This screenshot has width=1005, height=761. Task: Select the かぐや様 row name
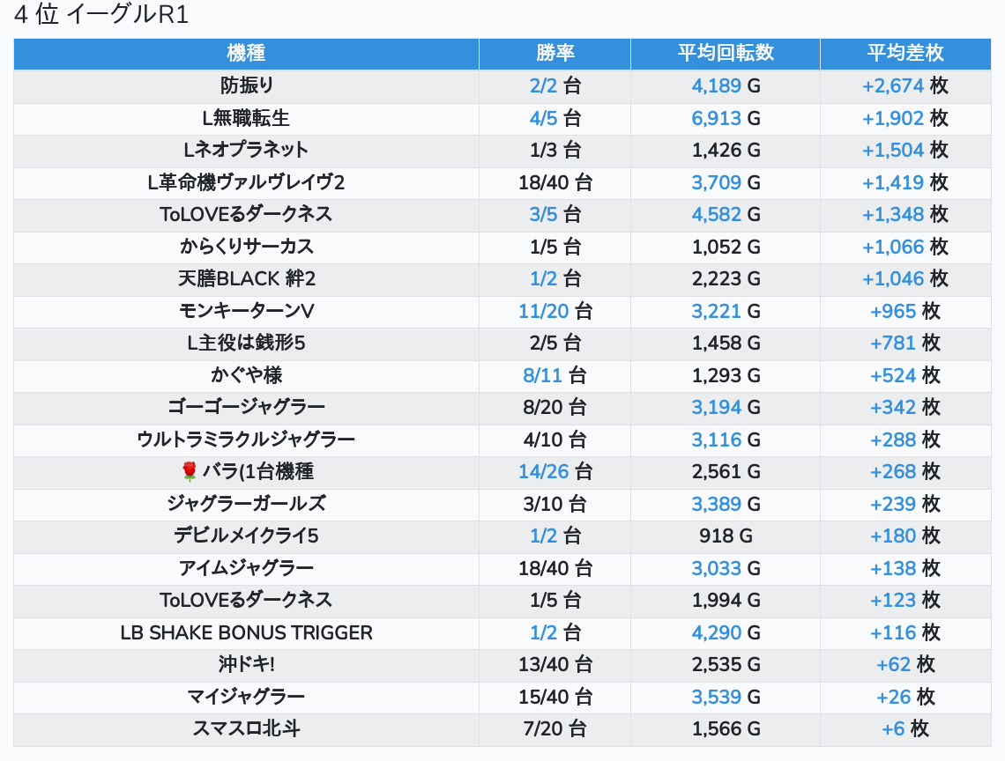point(246,375)
